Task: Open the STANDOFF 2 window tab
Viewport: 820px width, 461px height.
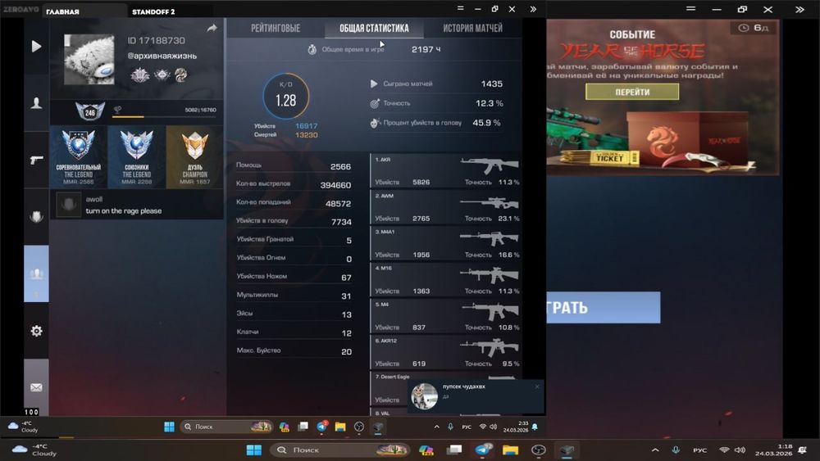Action: coord(153,11)
